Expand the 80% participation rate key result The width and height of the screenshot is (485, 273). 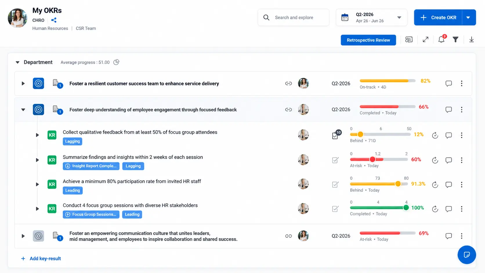pos(37,185)
